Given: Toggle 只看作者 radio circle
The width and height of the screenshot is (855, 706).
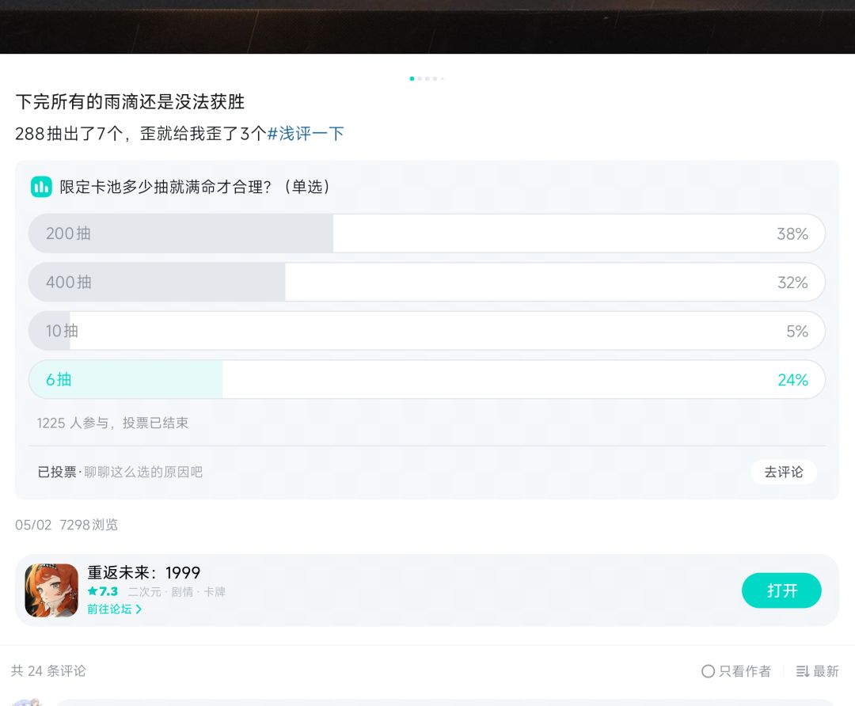Looking at the screenshot, I should (708, 671).
